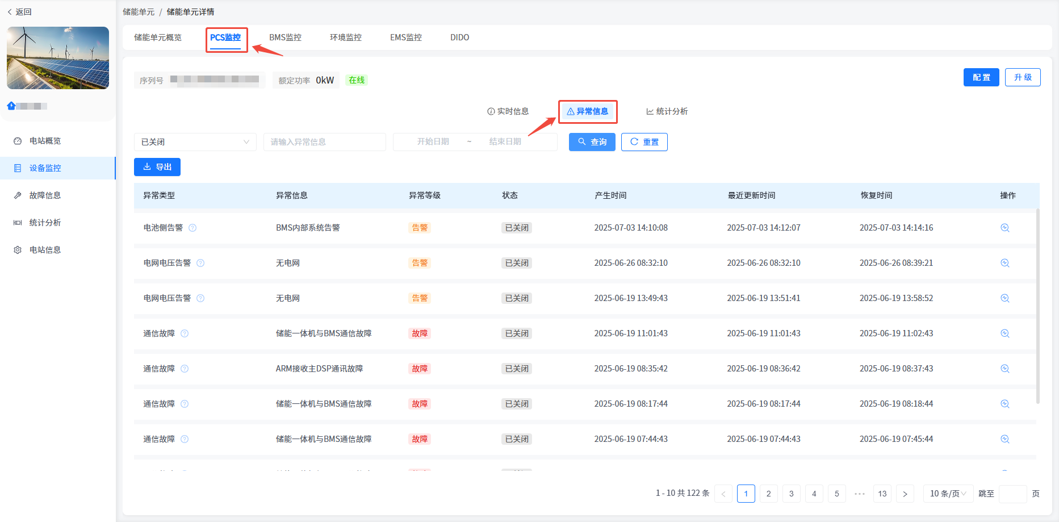
Task: Click the station thumbnail image
Action: (x=58, y=58)
